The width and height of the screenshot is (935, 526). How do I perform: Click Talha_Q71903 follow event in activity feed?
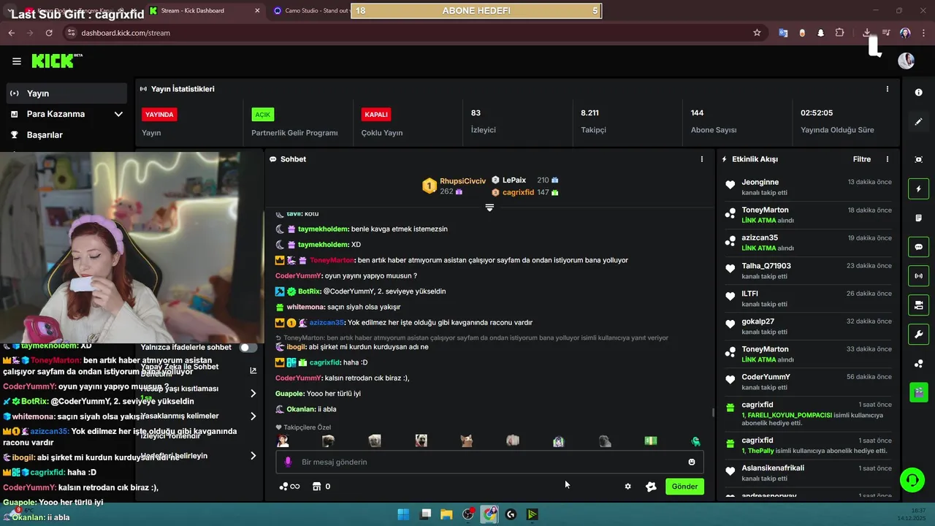pos(806,270)
